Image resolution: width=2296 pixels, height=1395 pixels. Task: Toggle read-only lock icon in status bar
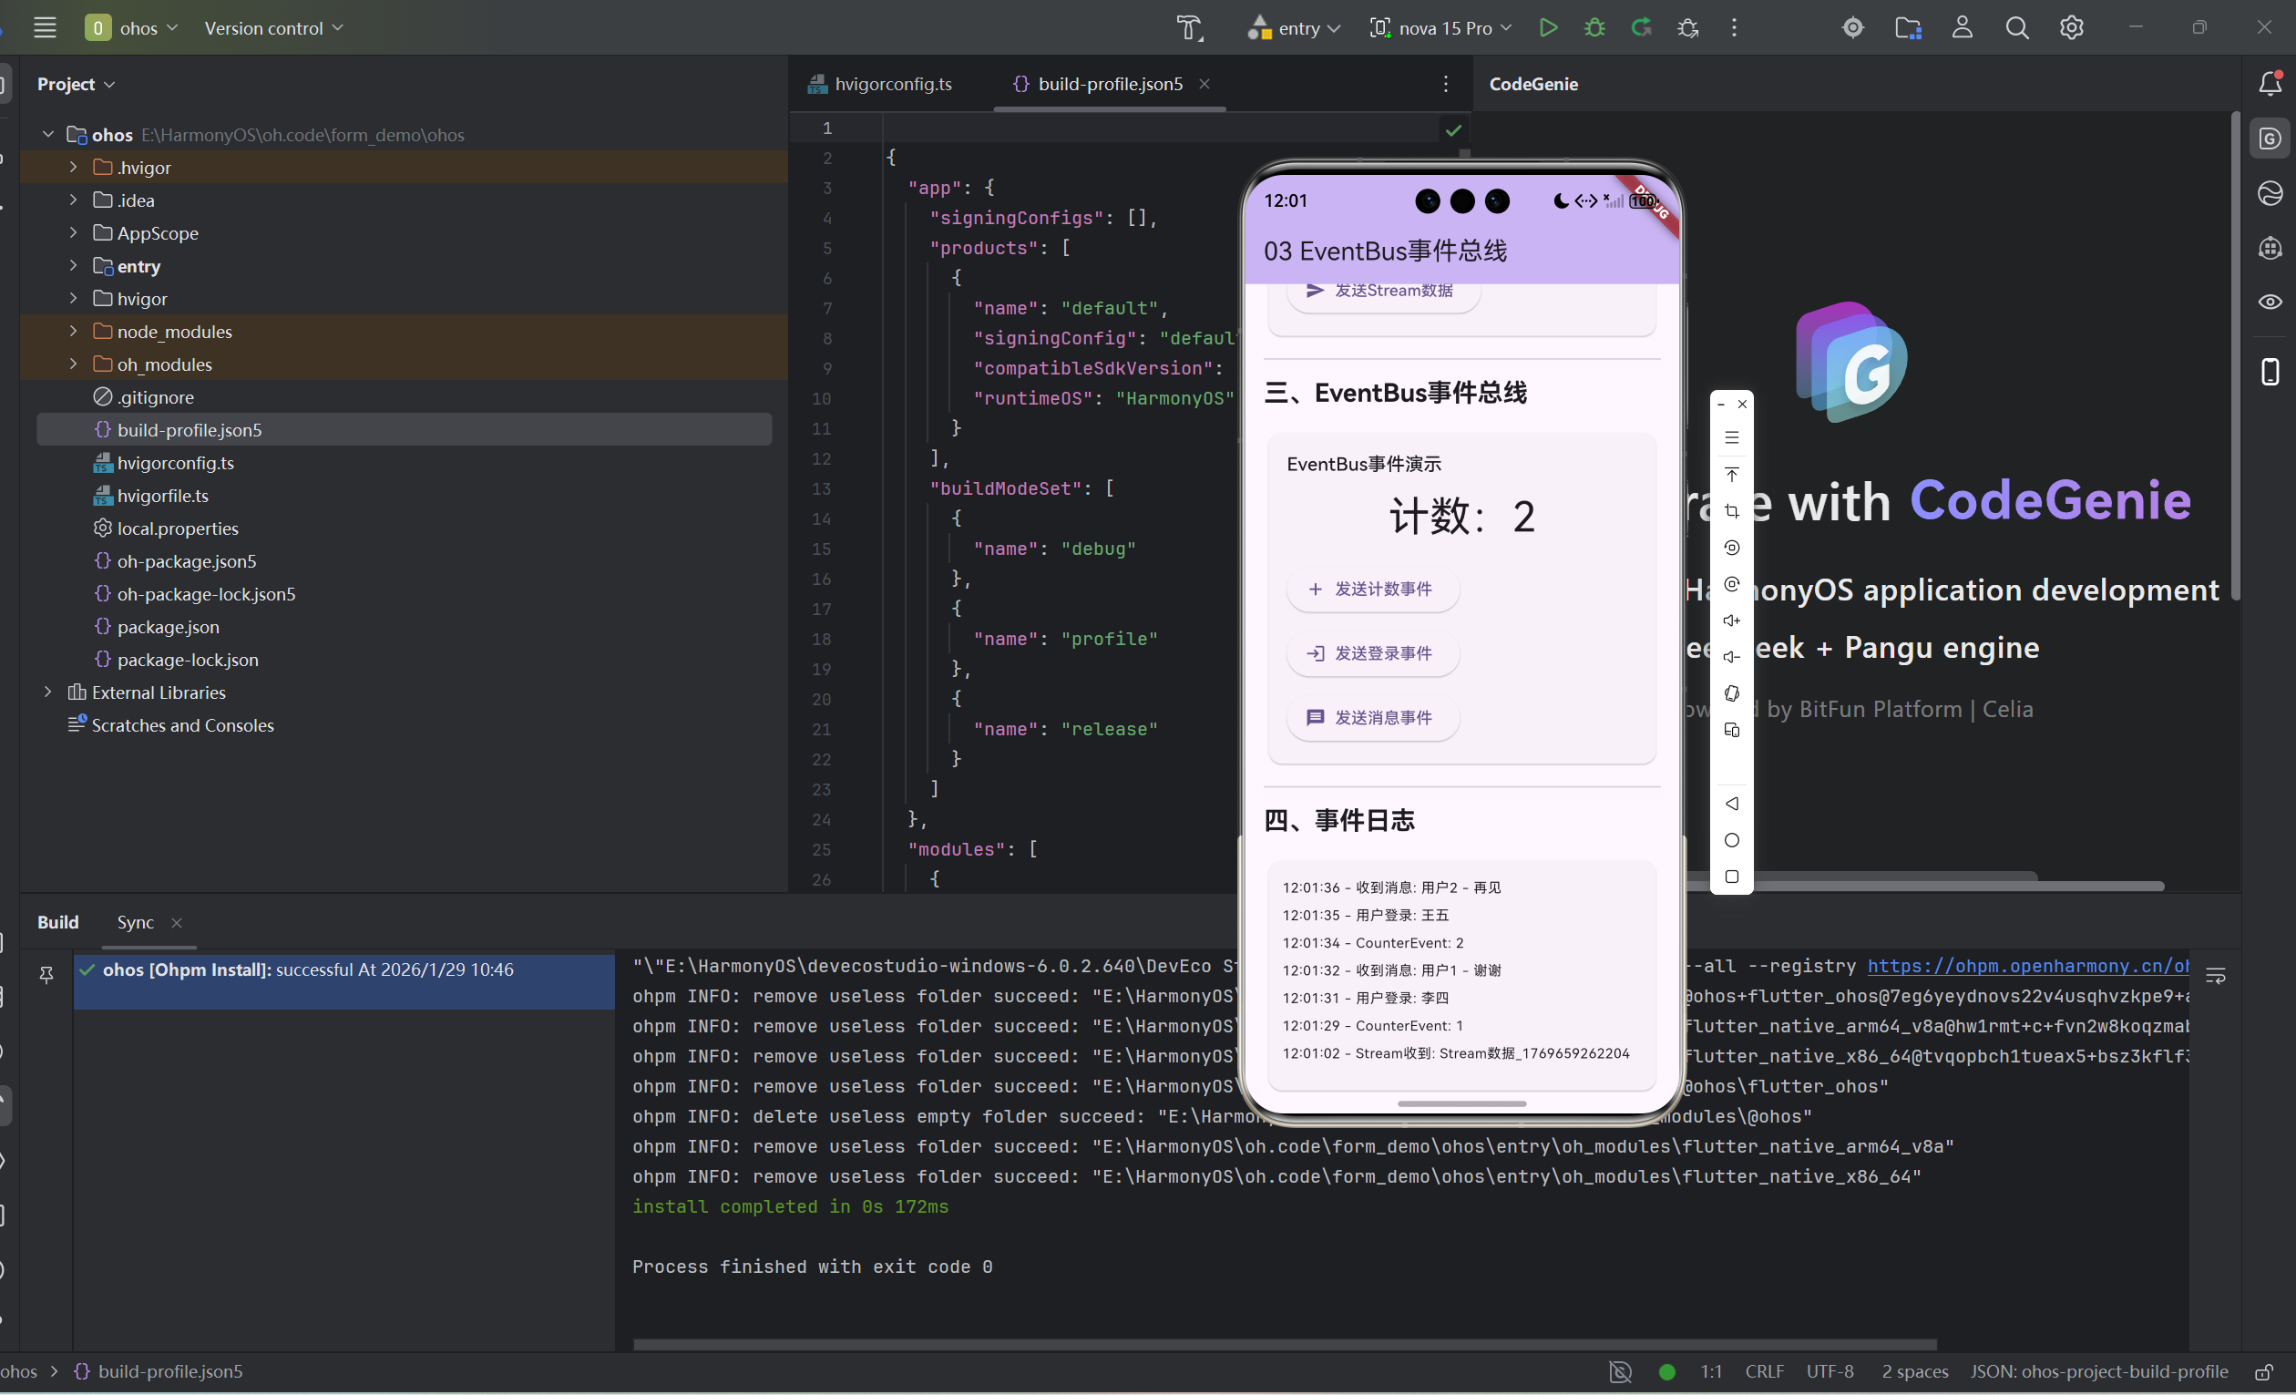[2263, 1371]
